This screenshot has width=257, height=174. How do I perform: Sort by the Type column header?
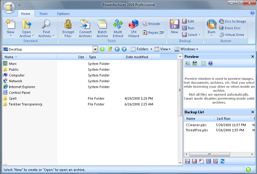105,57
